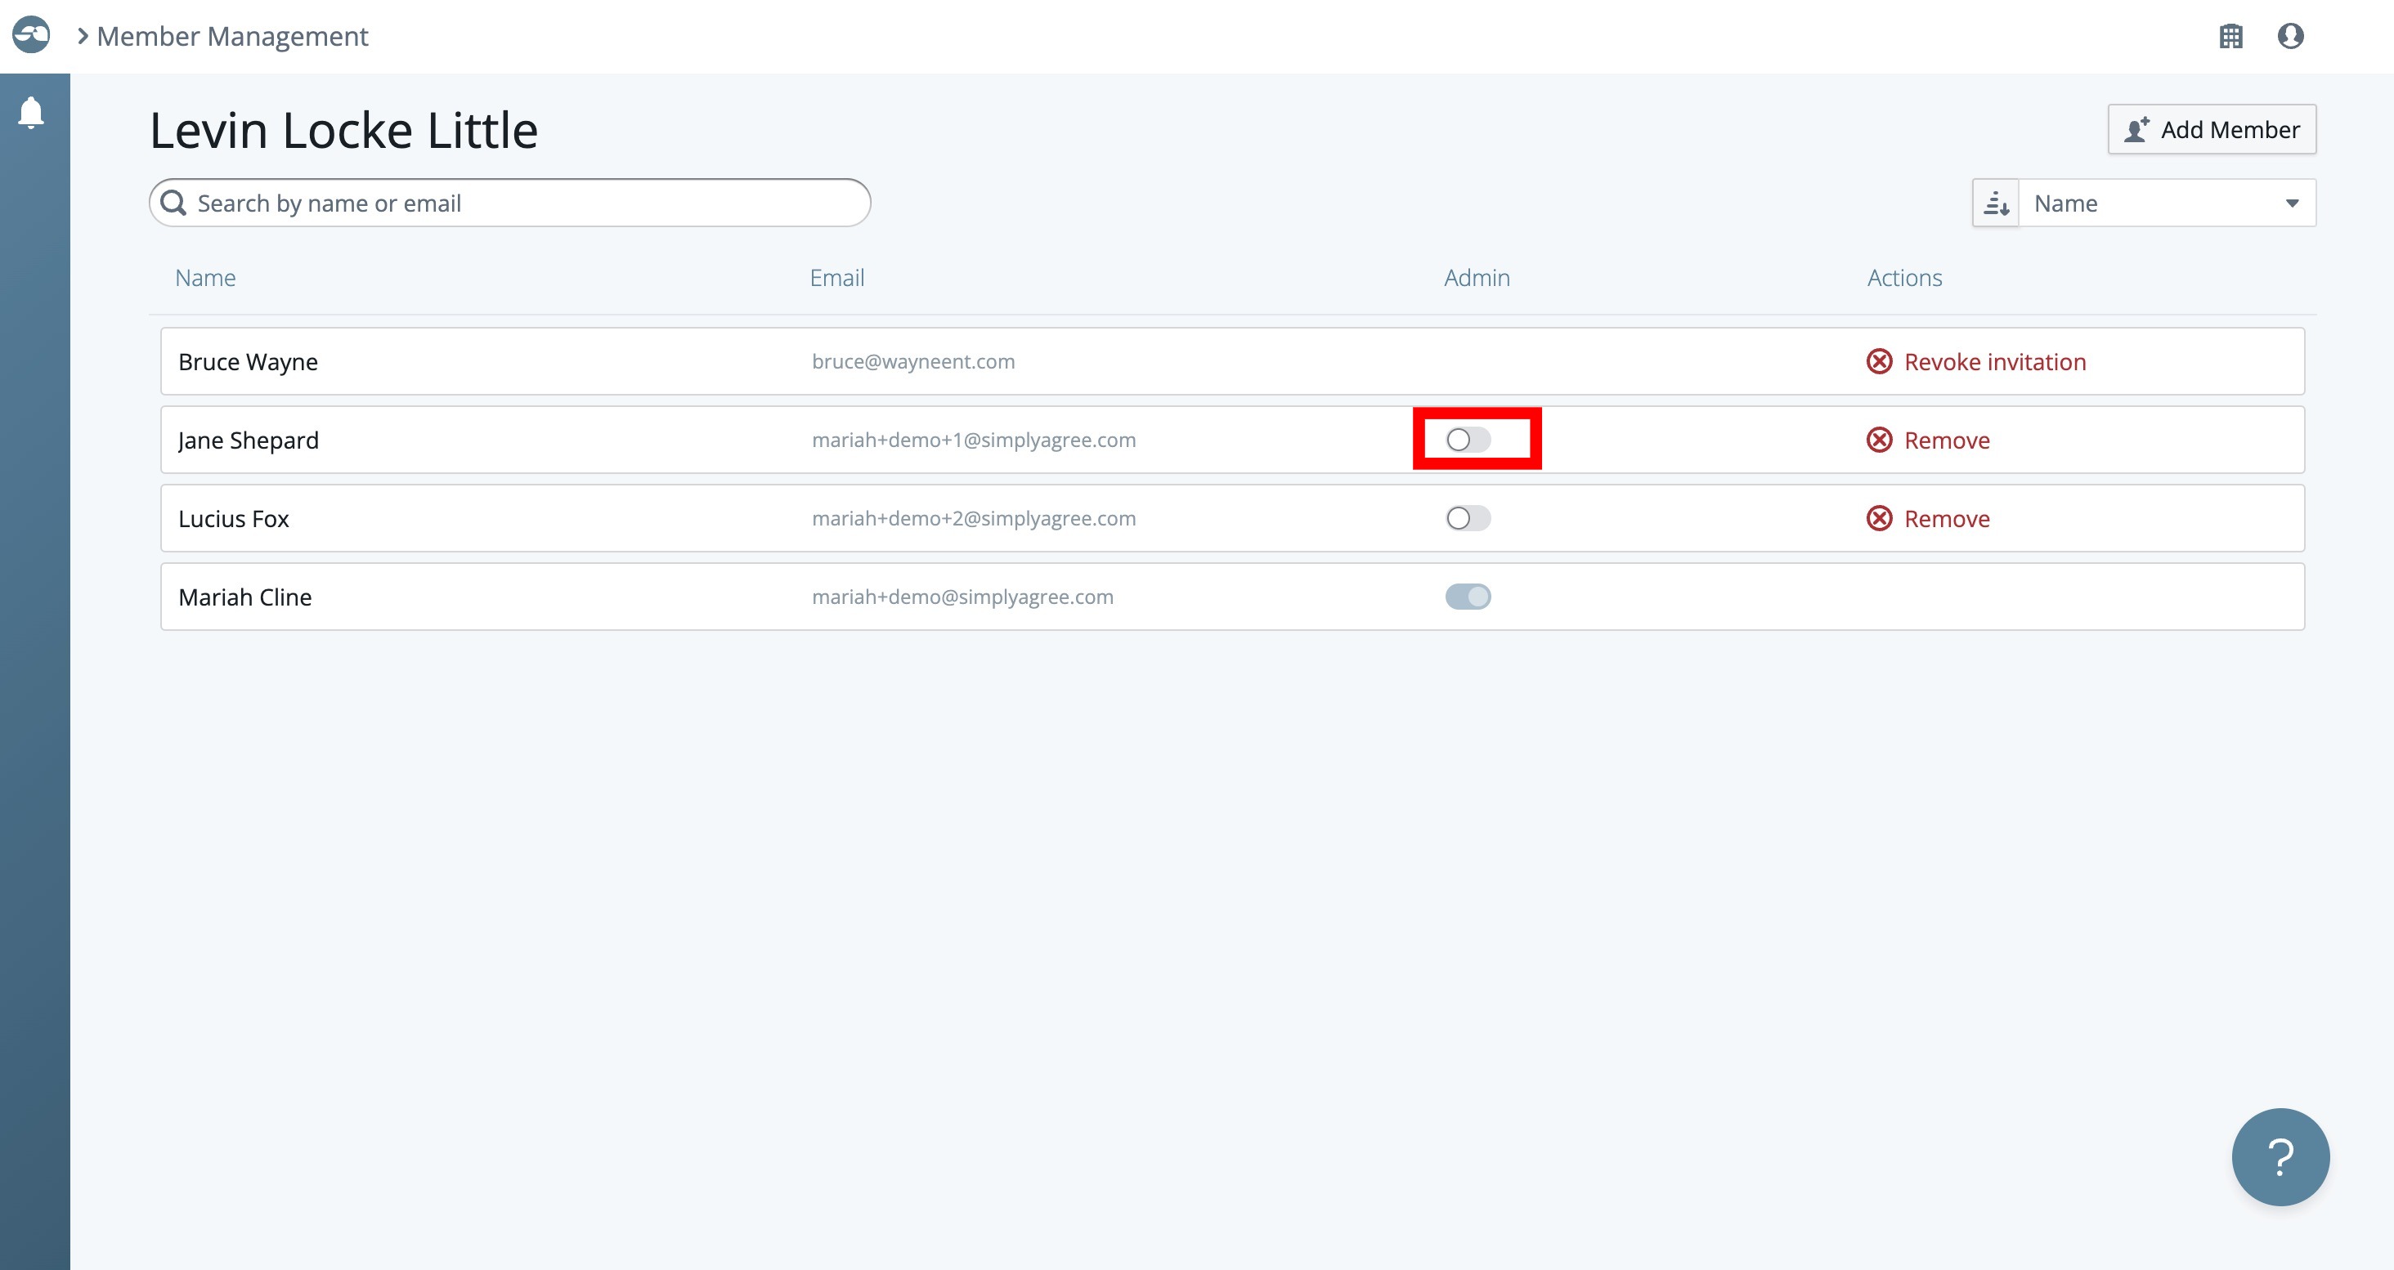The width and height of the screenshot is (2394, 1270).
Task: Click the sort direction icon
Action: point(1995,203)
